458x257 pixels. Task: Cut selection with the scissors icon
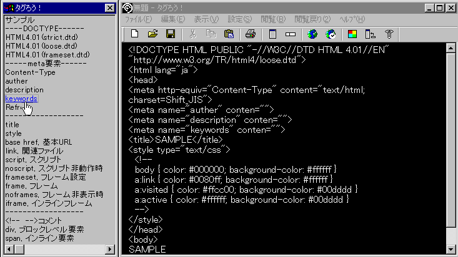tap(193, 34)
